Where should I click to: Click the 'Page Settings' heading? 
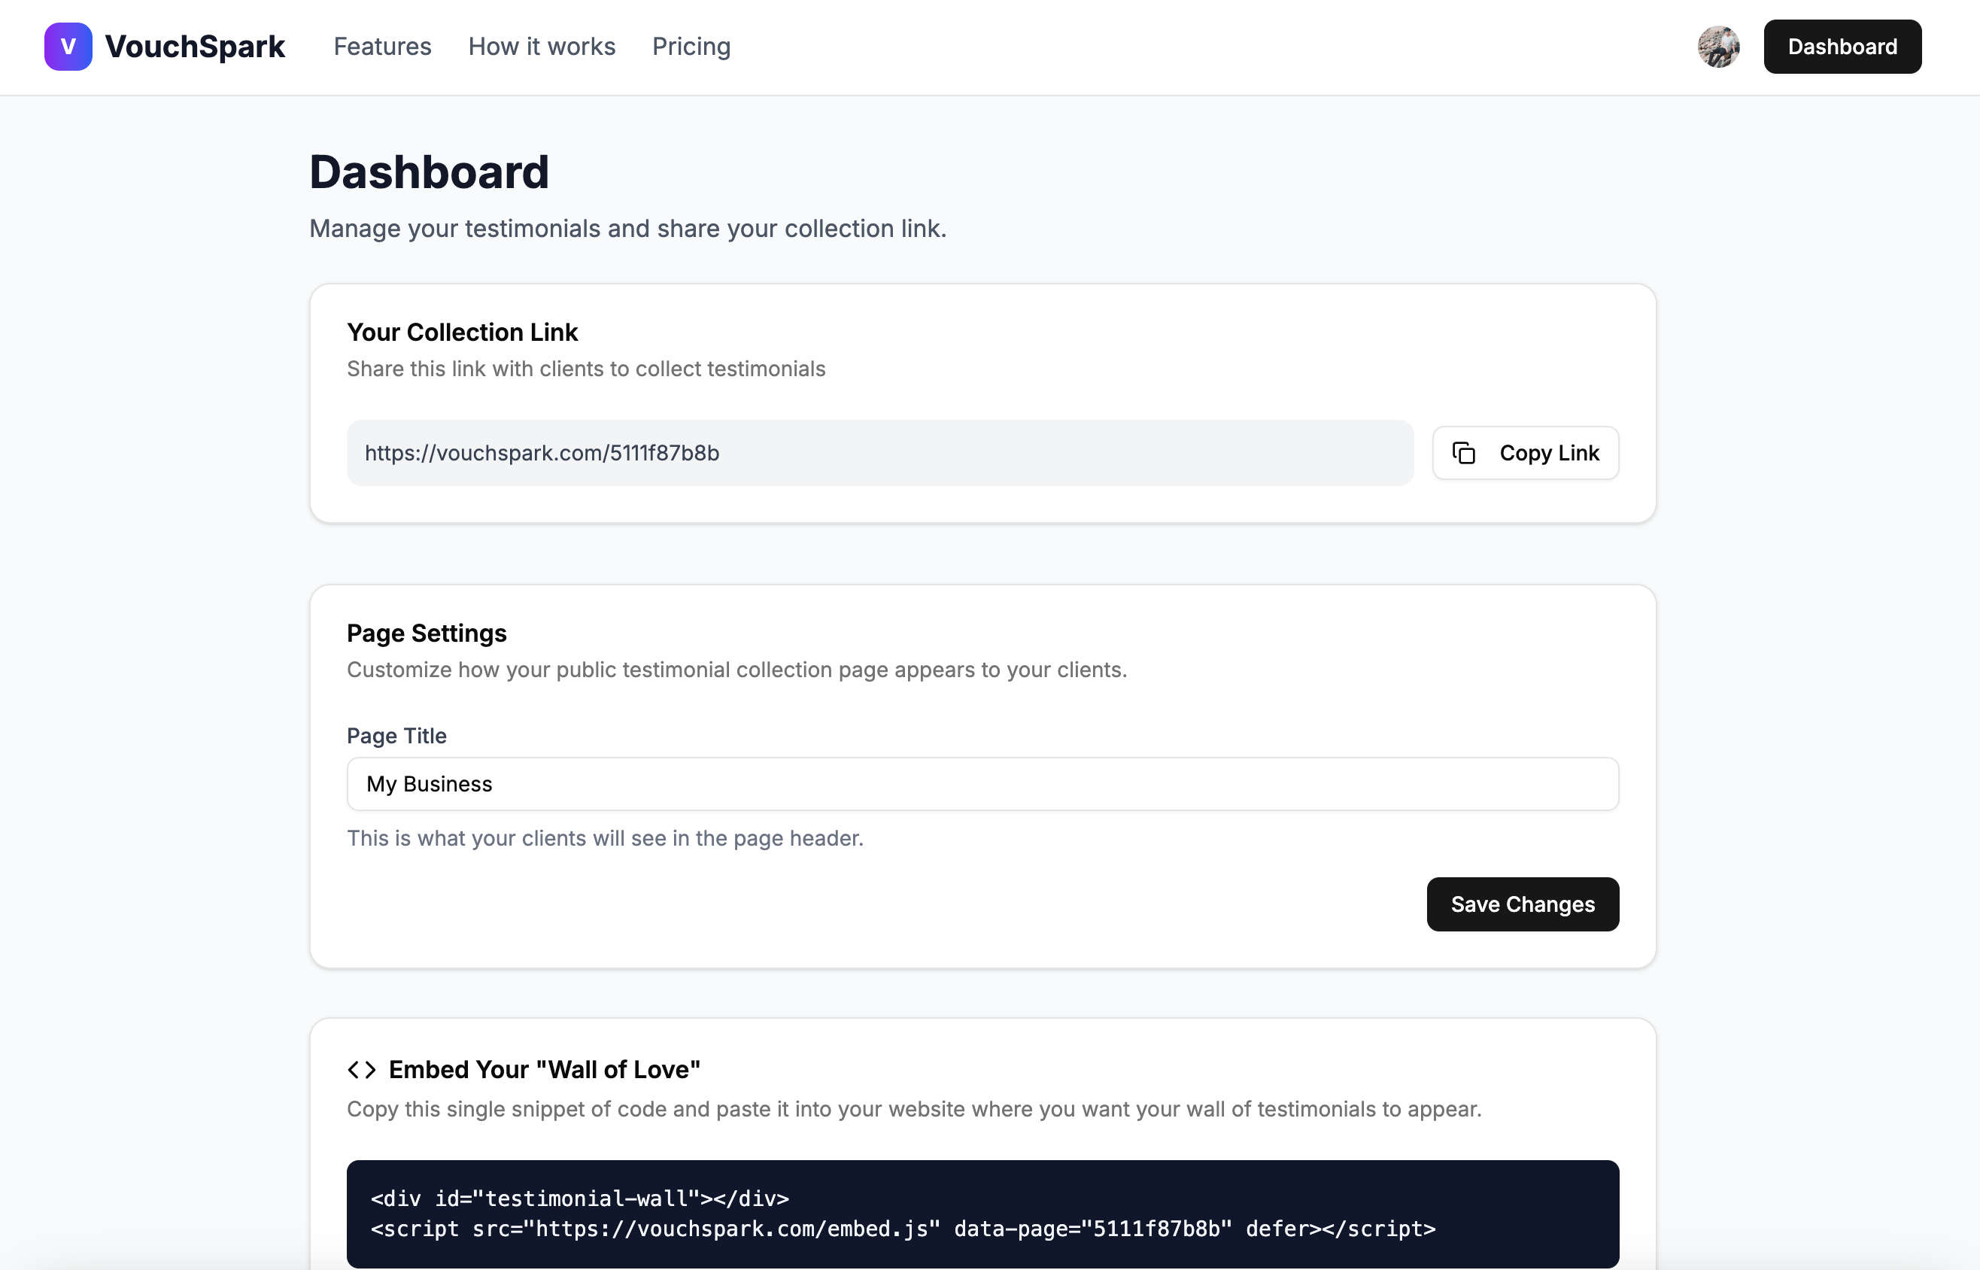point(427,633)
